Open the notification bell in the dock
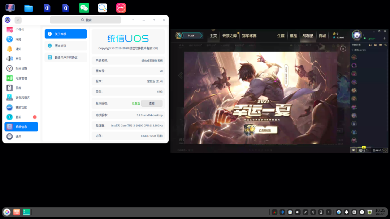Viewport: 390px width, 219px height. coord(346,212)
